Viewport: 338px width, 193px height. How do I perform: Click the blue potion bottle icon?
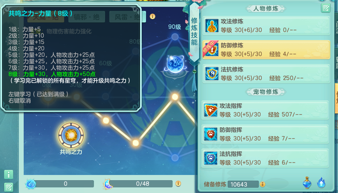pos(307,183)
